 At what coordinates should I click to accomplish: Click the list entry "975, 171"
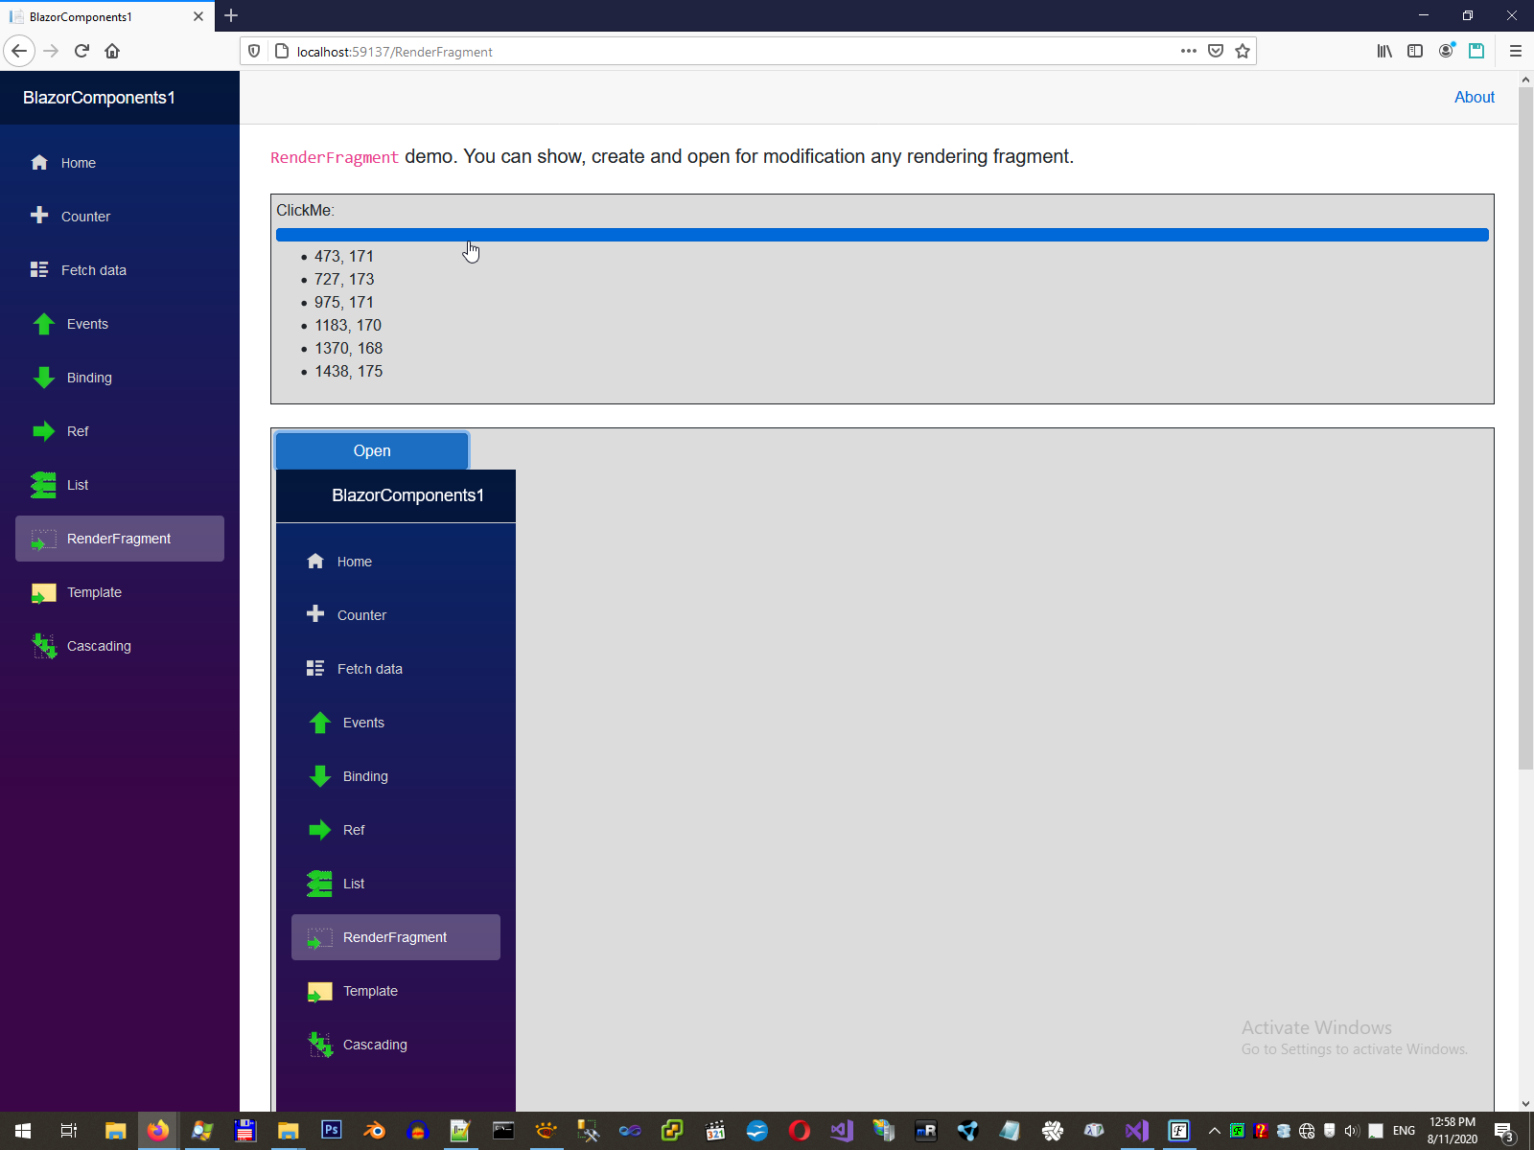[x=344, y=302]
